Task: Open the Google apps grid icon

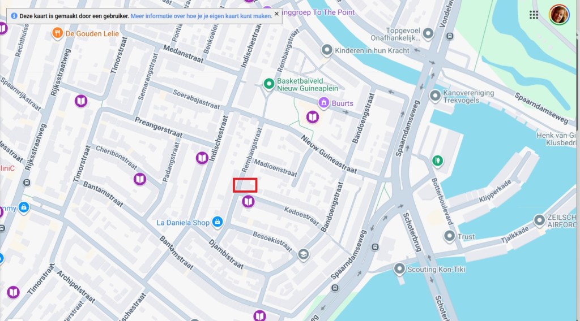Action: click(534, 15)
